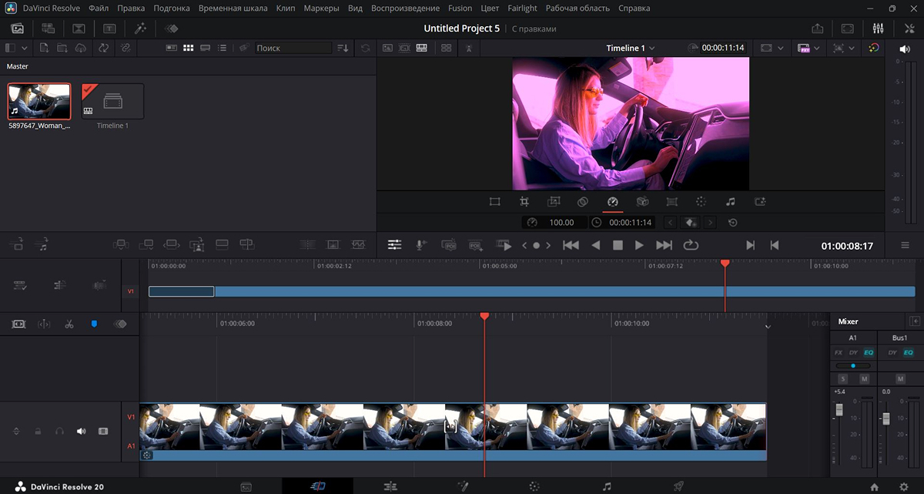This screenshot has width=924, height=494.
Task: Open the Fairlight page icon at bottom
Action: click(607, 486)
